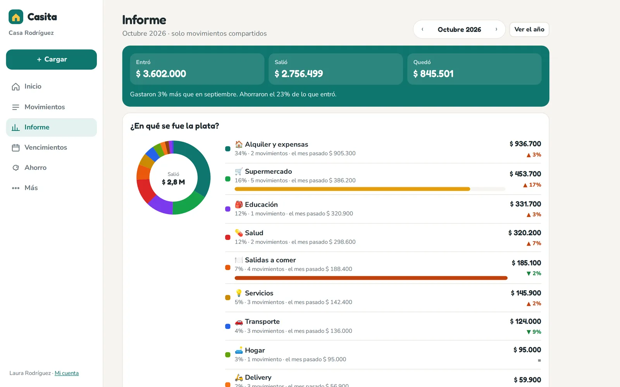
Task: Click the couch icon beside Hogar
Action: pos(239,350)
